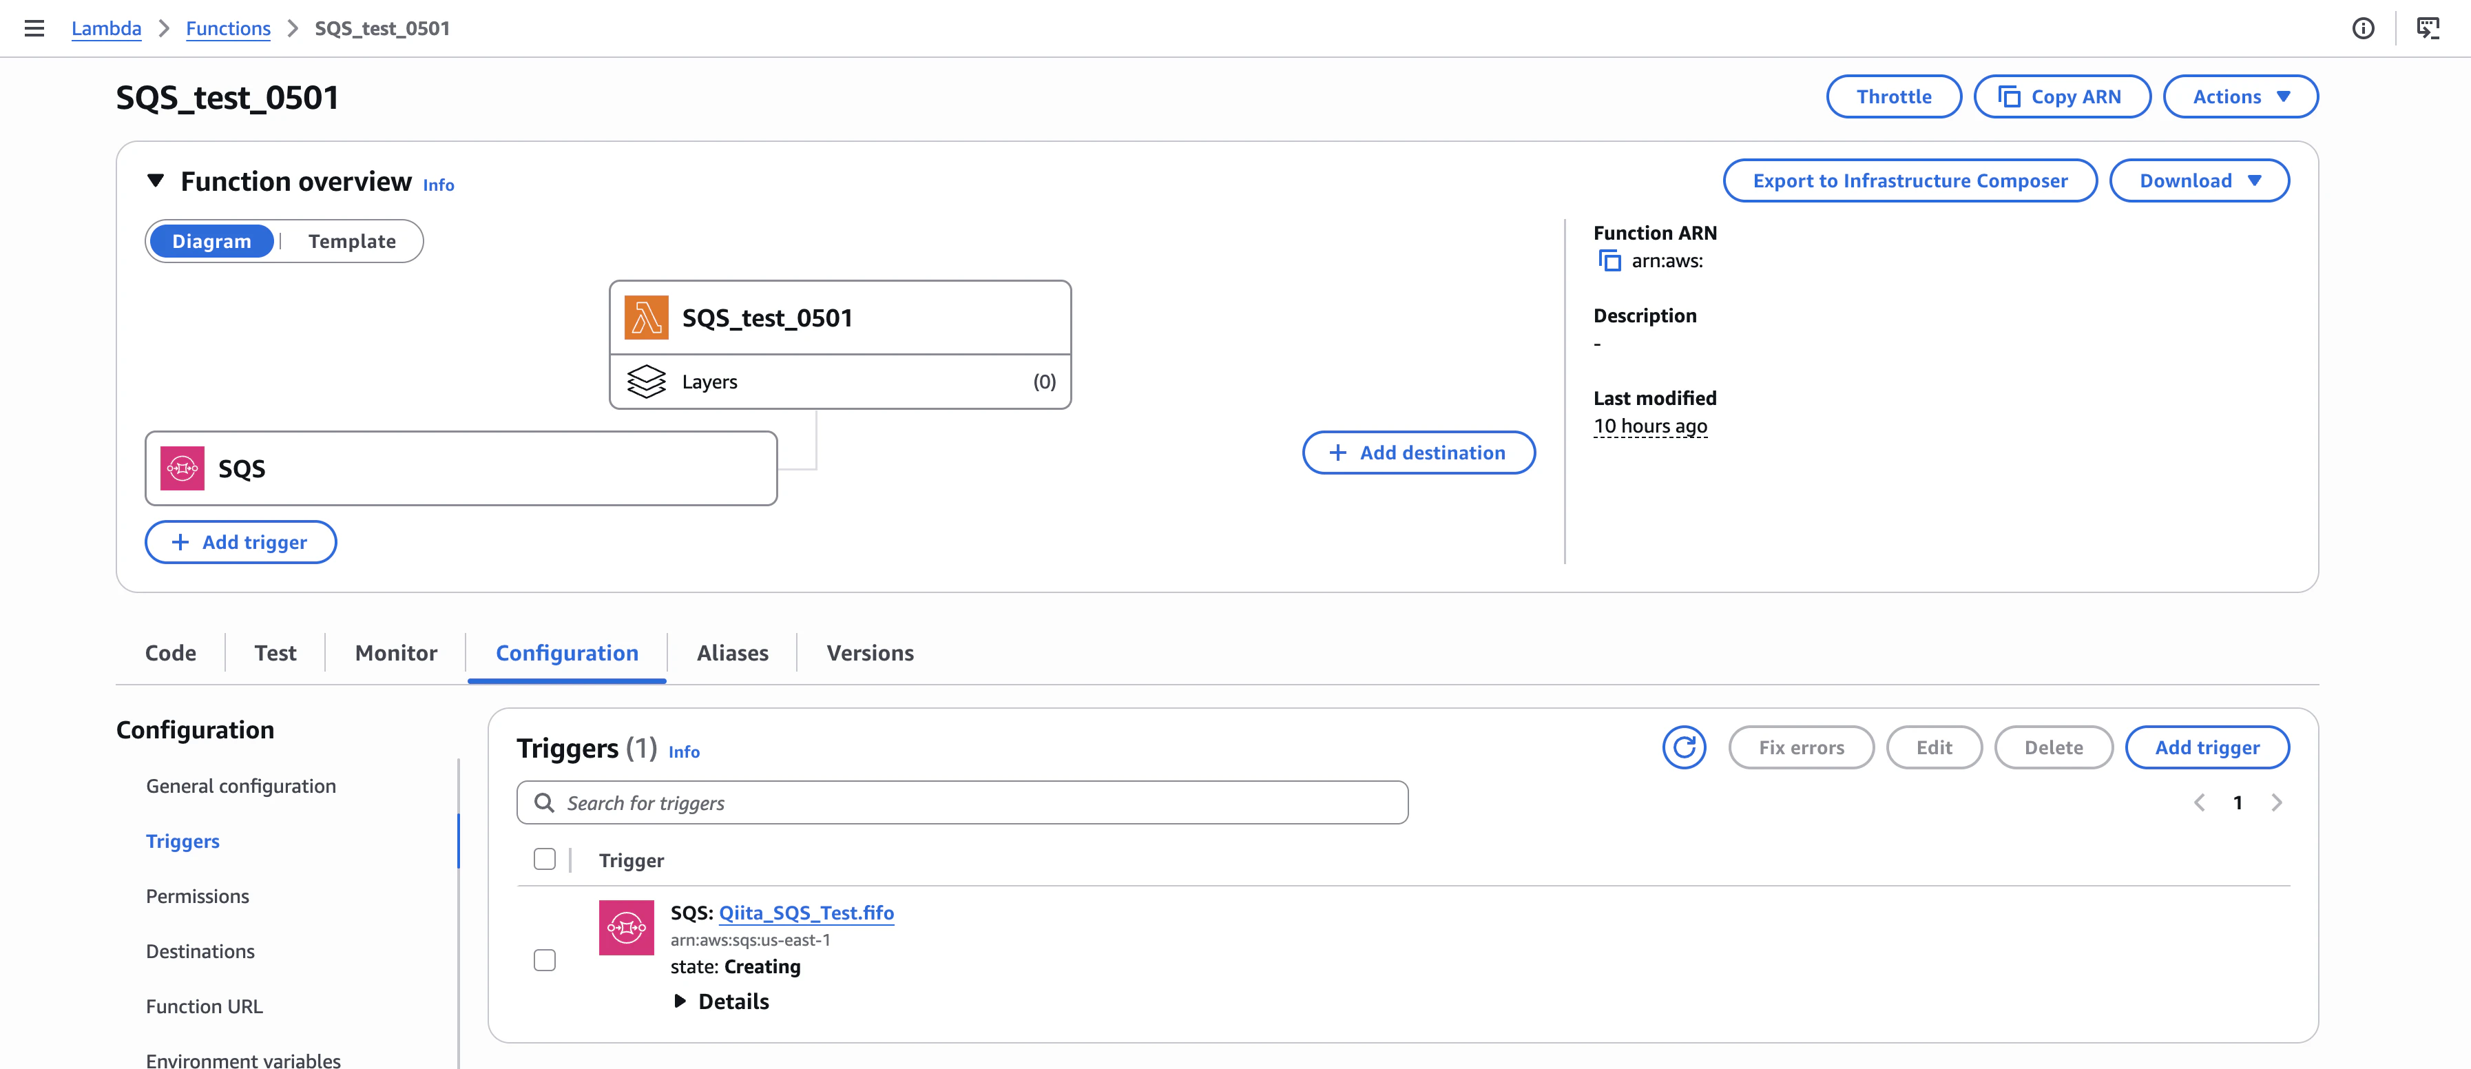Screen dimensions: 2471x1069
Task: Select the Configuration tab
Action: 567,652
